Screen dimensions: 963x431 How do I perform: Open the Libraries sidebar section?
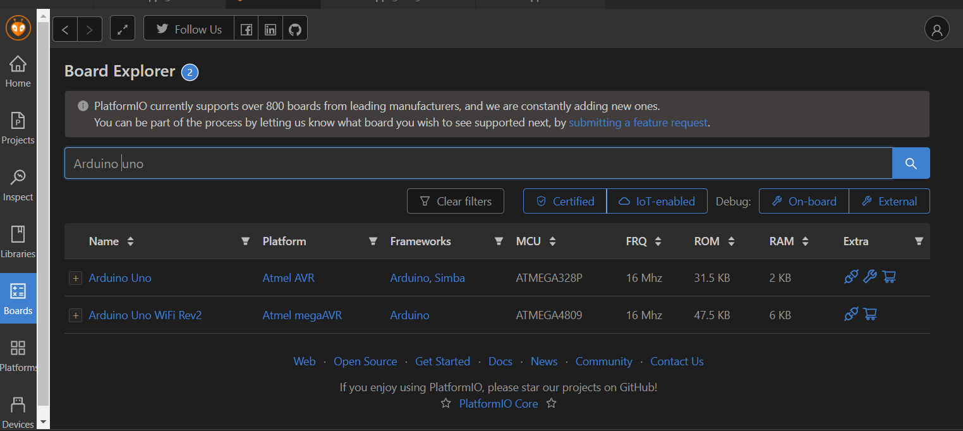18,243
